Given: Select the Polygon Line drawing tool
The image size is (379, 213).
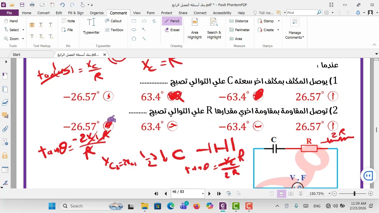Looking at the screenshot, I should point(154,21).
